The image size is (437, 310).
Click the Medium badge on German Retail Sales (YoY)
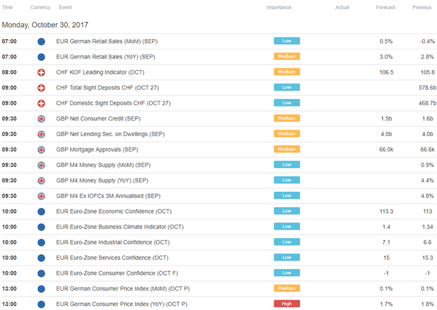tap(287, 56)
